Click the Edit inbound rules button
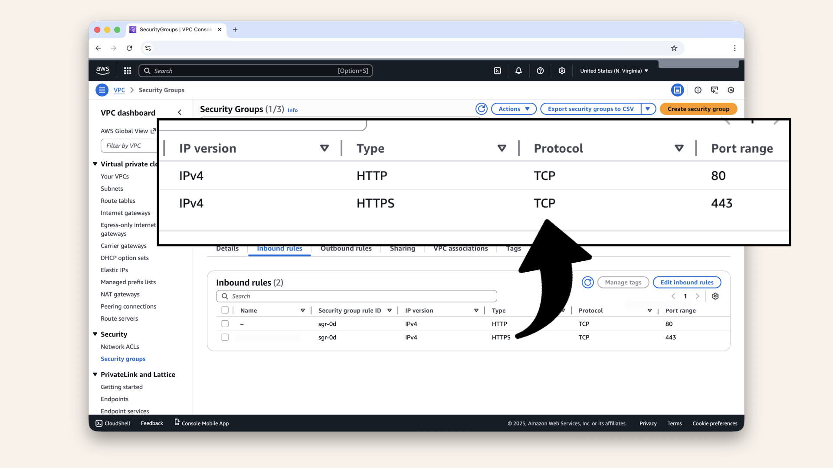 click(x=687, y=282)
